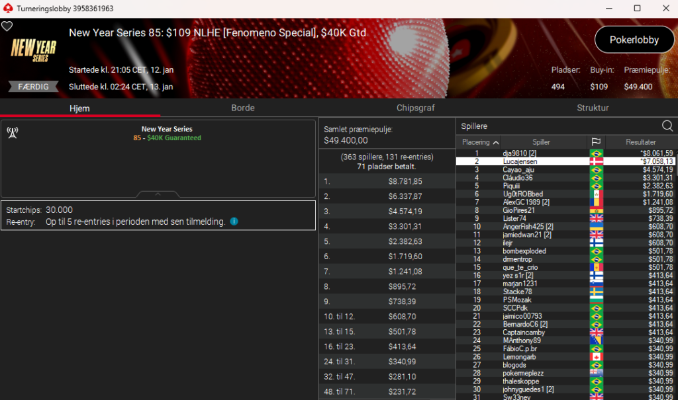
Task: Sort players by country flag column
Action: [596, 142]
